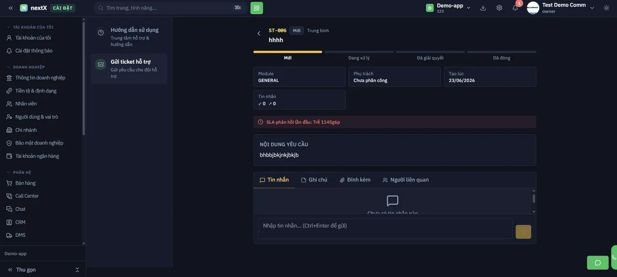The height and width of the screenshot is (277, 617).
Task: Expand Test Demo Comm account menu
Action: (592, 8)
